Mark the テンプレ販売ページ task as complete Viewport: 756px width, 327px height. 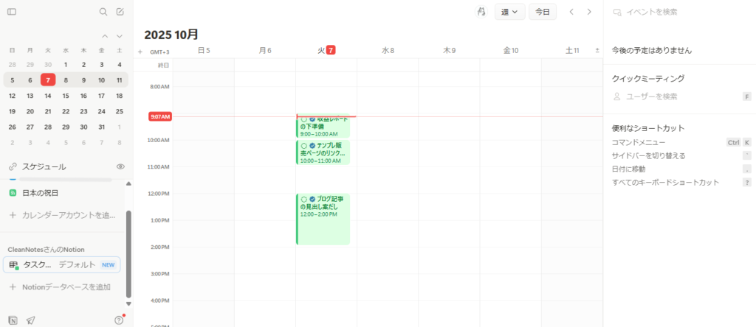point(303,146)
